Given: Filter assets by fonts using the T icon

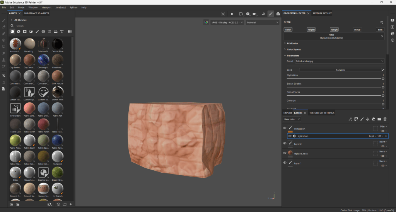Looking at the screenshot, I should 62,31.
